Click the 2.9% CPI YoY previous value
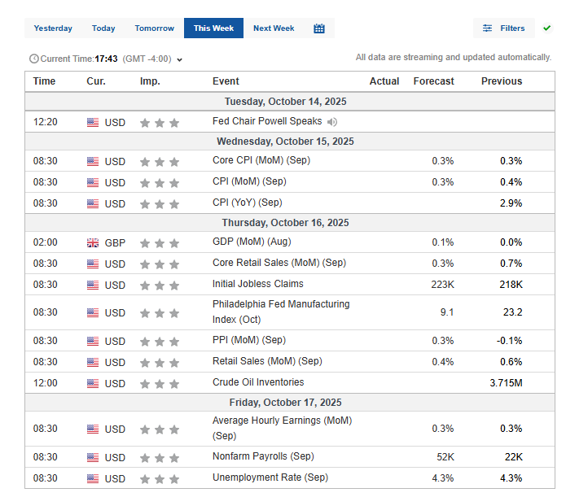Screen dimensions: 566x497 pos(511,203)
